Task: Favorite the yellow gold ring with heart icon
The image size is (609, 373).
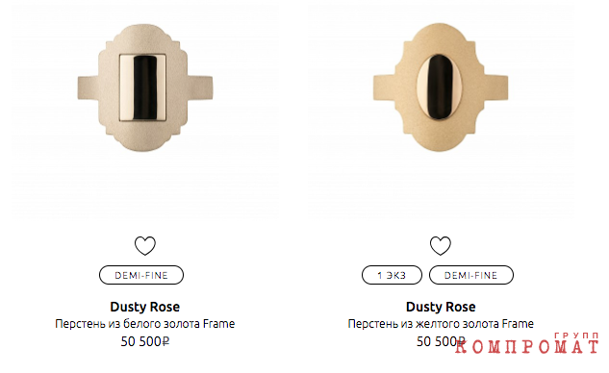Action: tap(441, 246)
